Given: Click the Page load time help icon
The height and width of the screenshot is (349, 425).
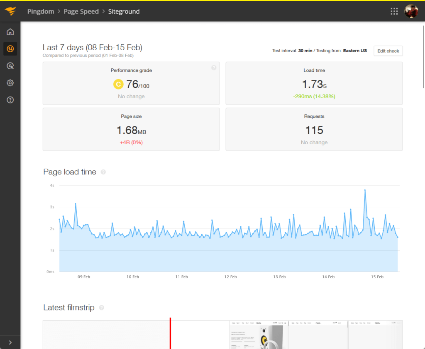Looking at the screenshot, I should click(103, 172).
